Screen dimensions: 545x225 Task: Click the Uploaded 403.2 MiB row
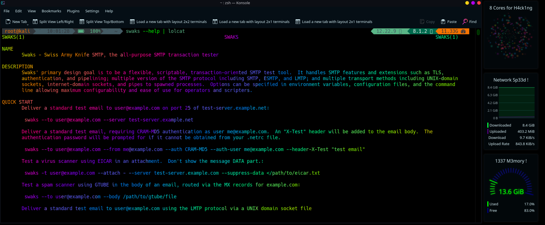click(x=511, y=131)
